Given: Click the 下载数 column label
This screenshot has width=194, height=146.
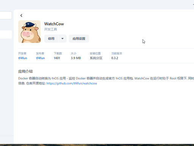Looking at the screenshot, I should click(58, 53).
